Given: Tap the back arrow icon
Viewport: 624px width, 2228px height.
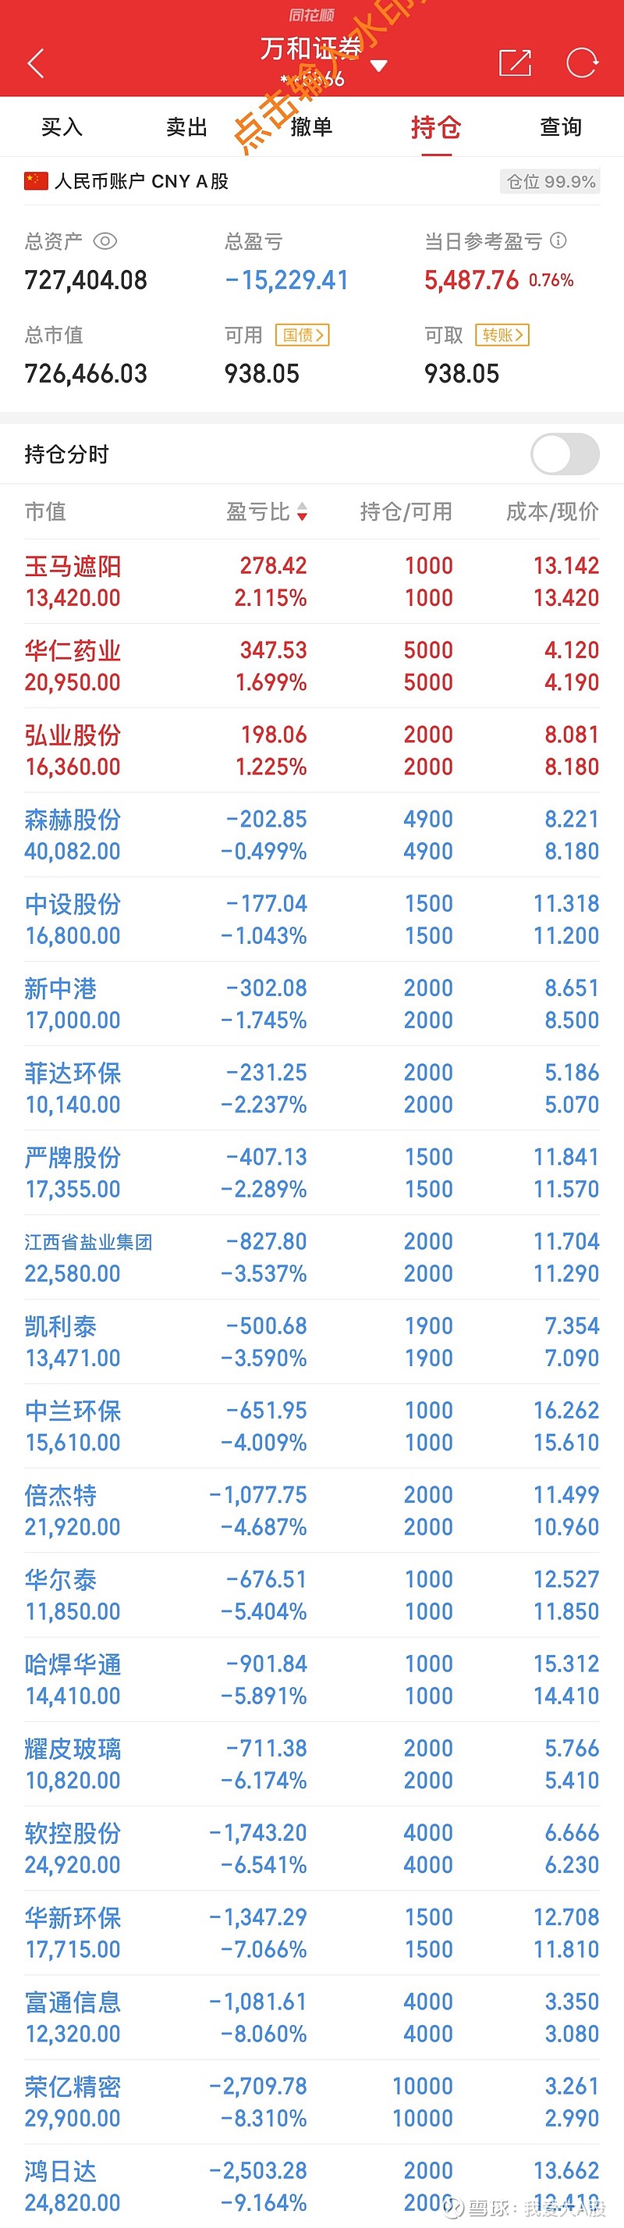Looking at the screenshot, I should (x=37, y=63).
